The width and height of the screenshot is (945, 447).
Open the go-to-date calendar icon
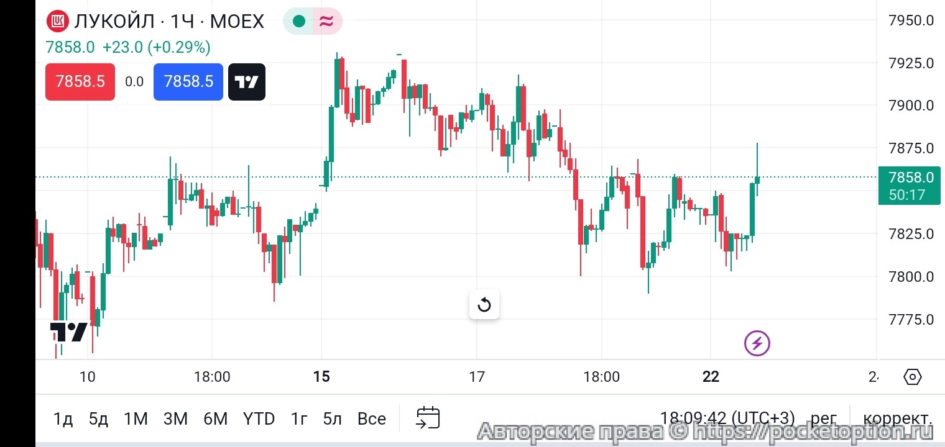pos(428,418)
